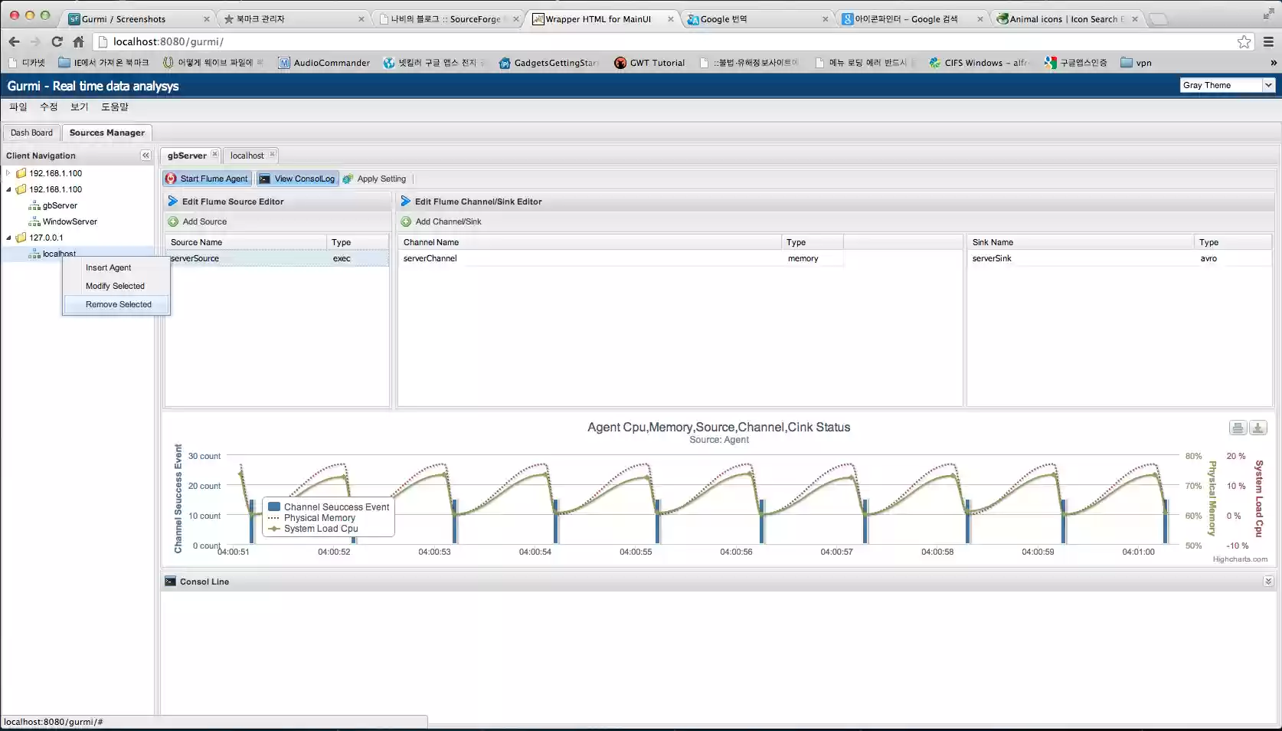Expand the first 192.168.1.100 tree node

coord(8,173)
